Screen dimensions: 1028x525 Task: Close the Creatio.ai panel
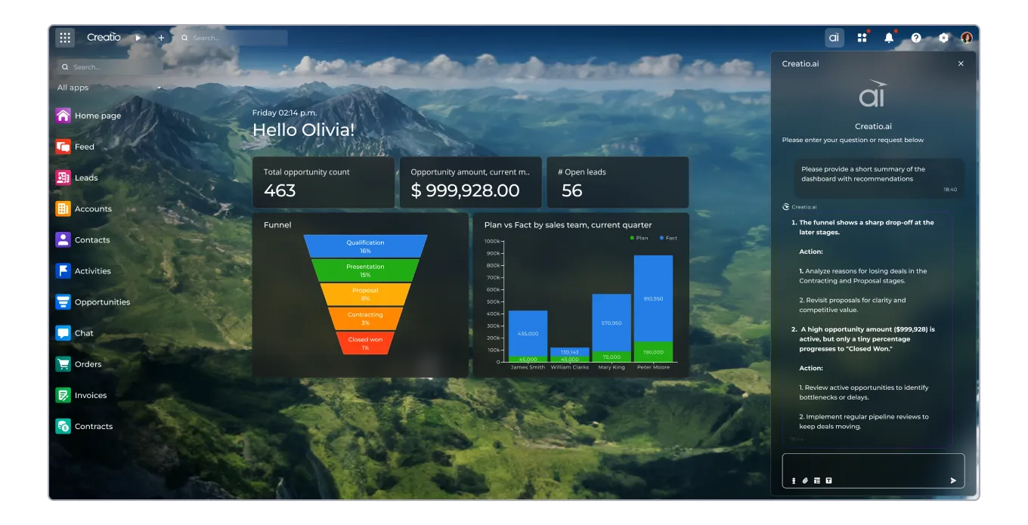[x=961, y=63]
